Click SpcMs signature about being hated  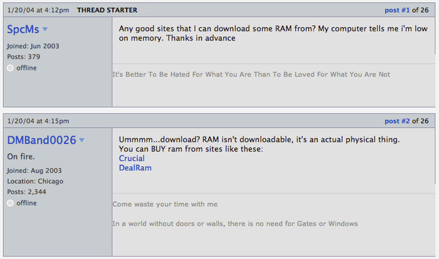pyautogui.click(x=251, y=74)
